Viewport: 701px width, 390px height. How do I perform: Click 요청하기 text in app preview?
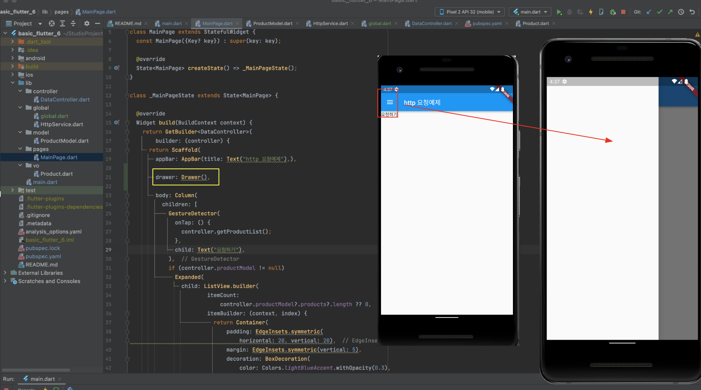coord(389,115)
